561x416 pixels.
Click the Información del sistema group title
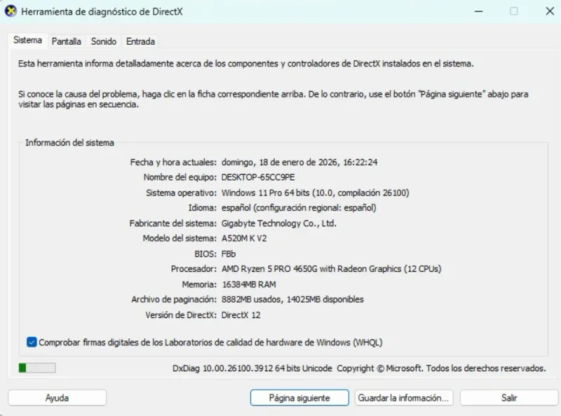point(69,143)
